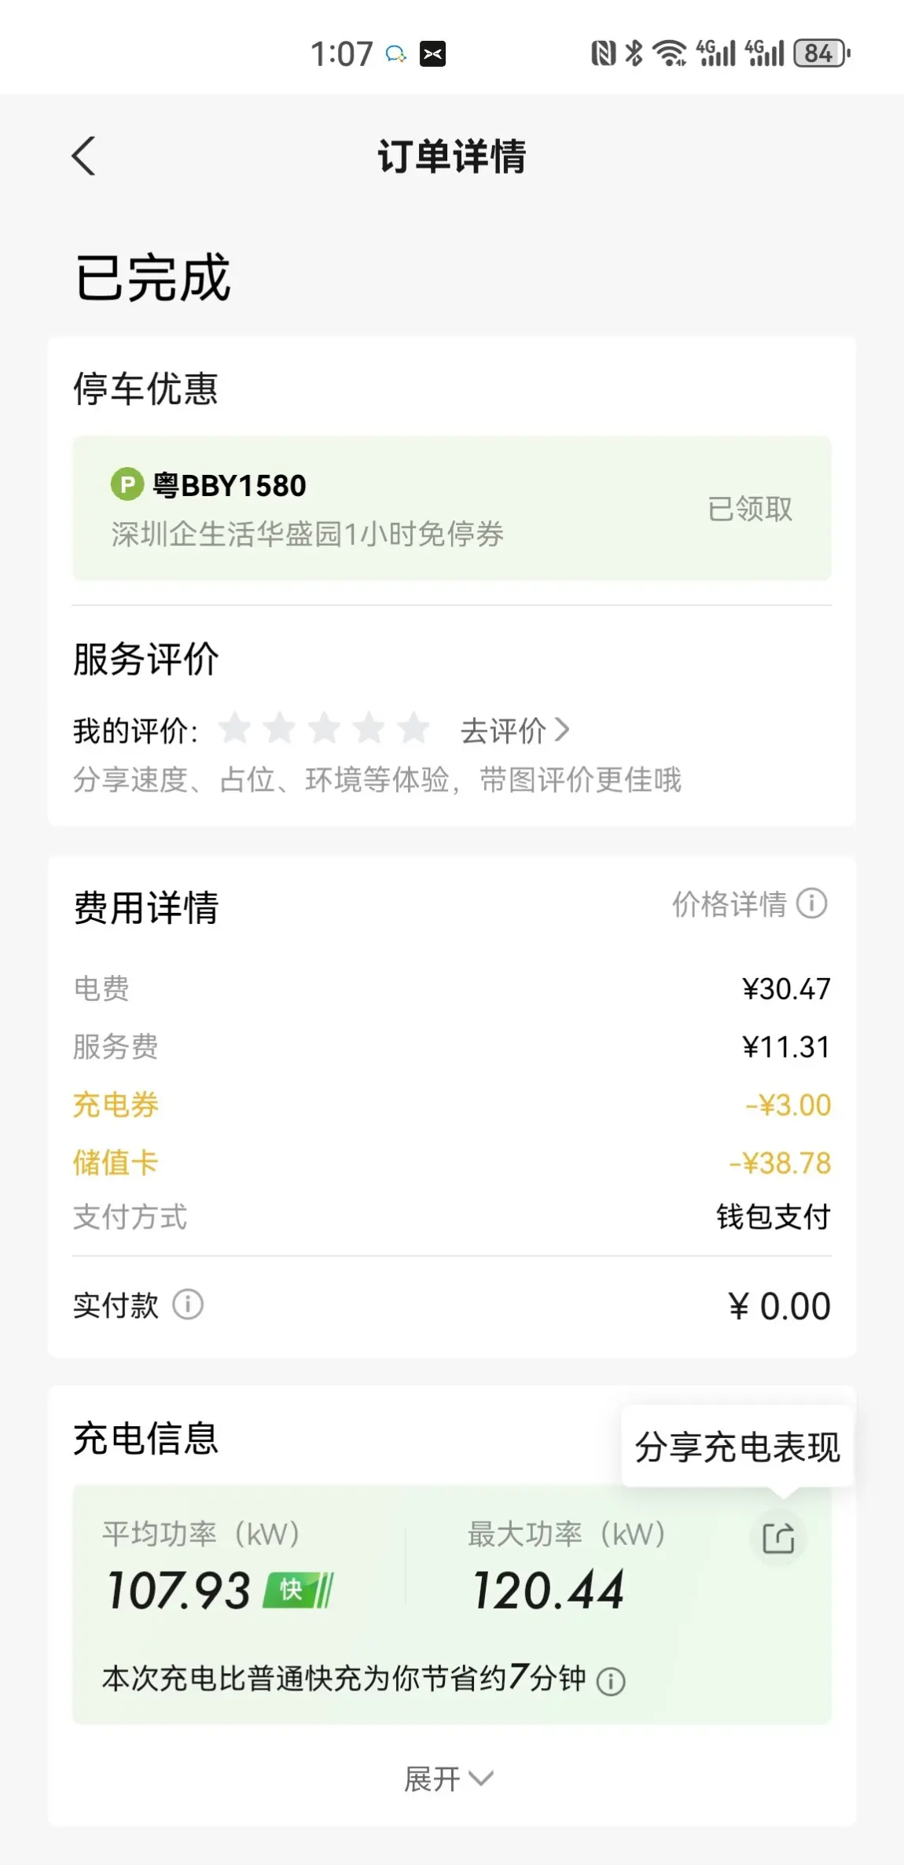
Task: Tap the 分享充电表现 tooltip bubble
Action: (737, 1447)
